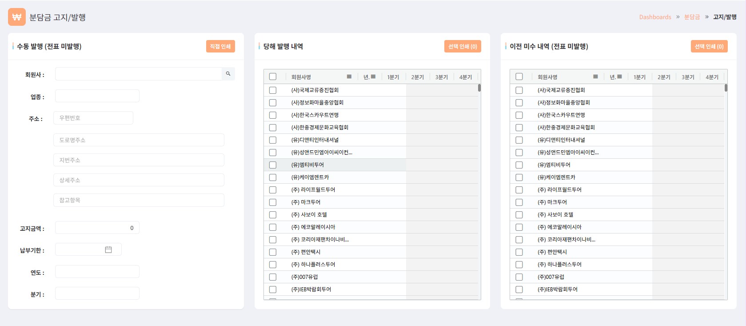The height and width of the screenshot is (326, 746).
Task: Check (유)엠티비투어 row in 당해 발행 내역
Action: pos(273,165)
